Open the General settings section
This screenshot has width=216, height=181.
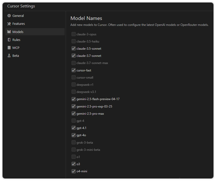pyautogui.click(x=35, y=16)
